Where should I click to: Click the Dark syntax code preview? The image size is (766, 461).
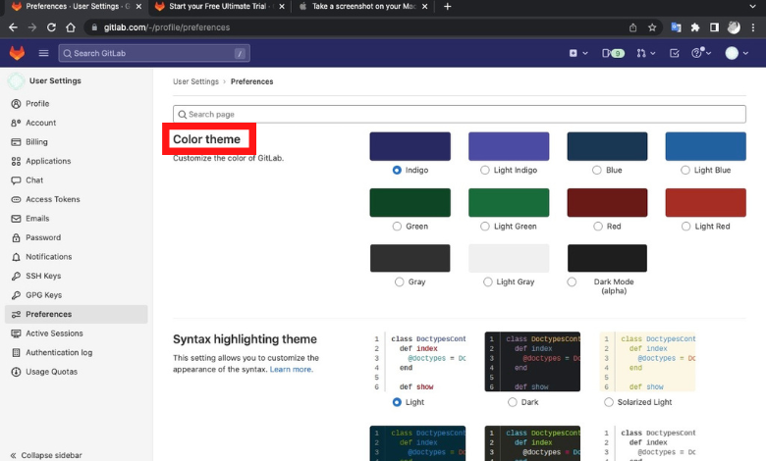tap(532, 362)
